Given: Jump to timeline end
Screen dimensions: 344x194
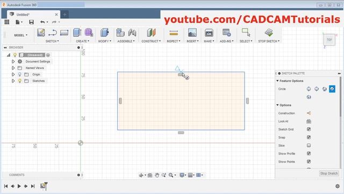Looking at the screenshot, I should pyautogui.click(x=33, y=186).
